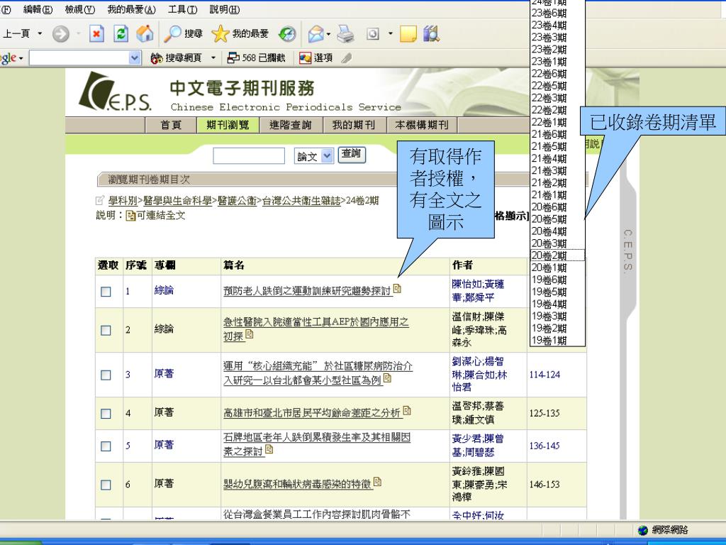Expand the Google toolbar search box dropdown
Viewport: 726px width, 545px height.
(x=134, y=58)
